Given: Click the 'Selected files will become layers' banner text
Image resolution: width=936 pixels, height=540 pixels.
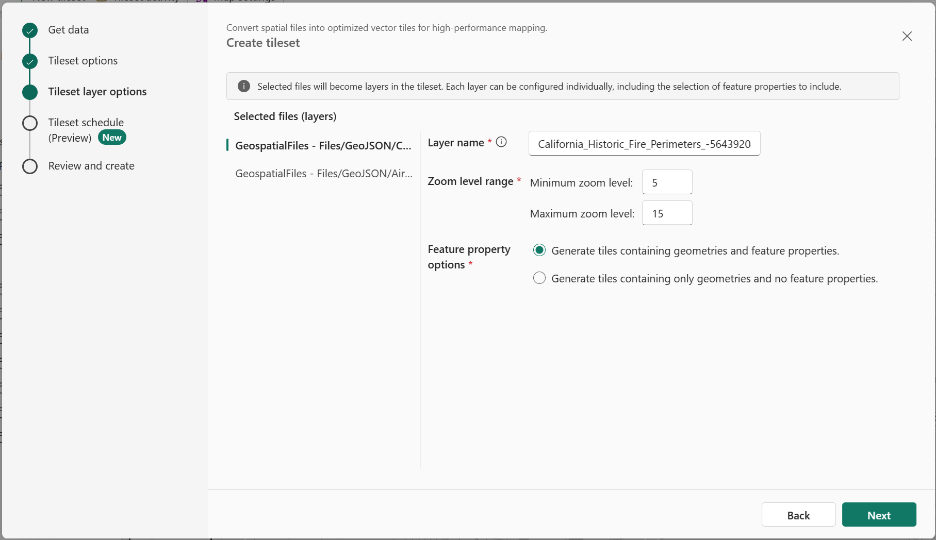Looking at the screenshot, I should (x=549, y=87).
